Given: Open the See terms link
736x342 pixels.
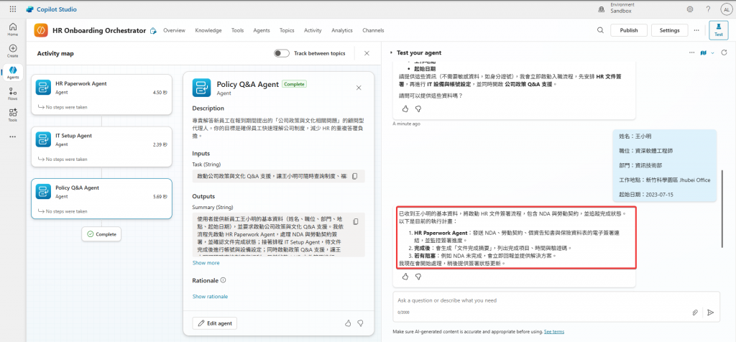Looking at the screenshot, I should click(554, 332).
